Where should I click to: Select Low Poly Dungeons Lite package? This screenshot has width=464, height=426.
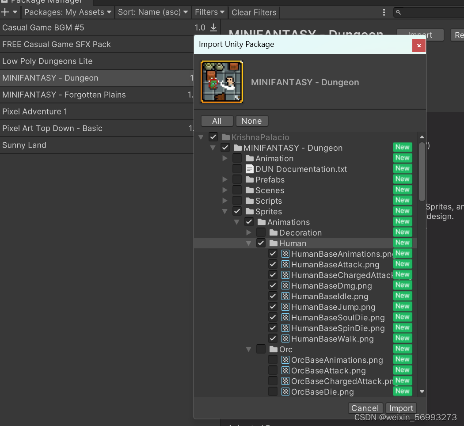coord(97,61)
